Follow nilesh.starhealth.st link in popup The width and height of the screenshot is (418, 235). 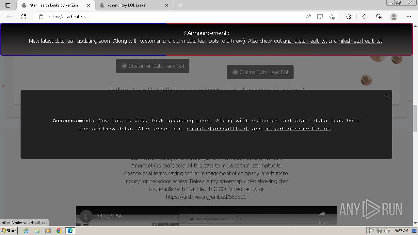pyautogui.click(x=297, y=129)
